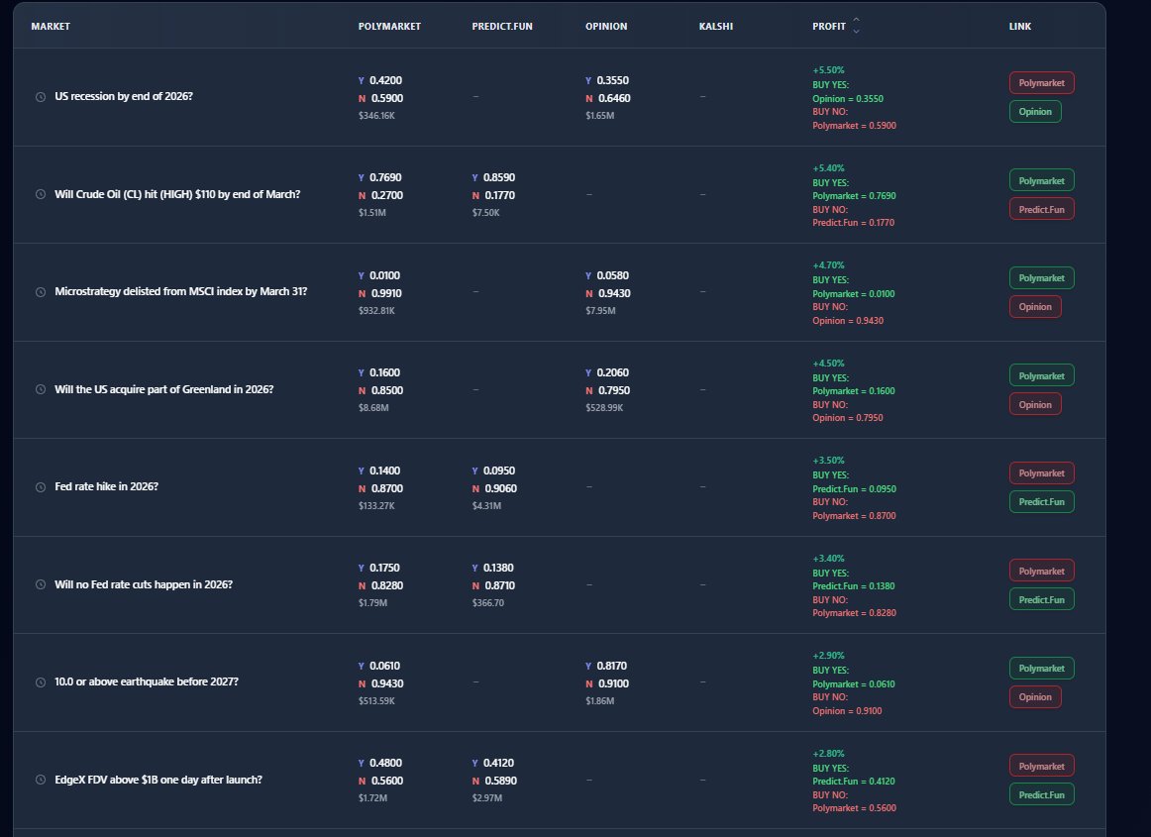The height and width of the screenshot is (837, 1151).
Task: Select 'EdgeX FDV above $1B' market title
Action: (157, 780)
